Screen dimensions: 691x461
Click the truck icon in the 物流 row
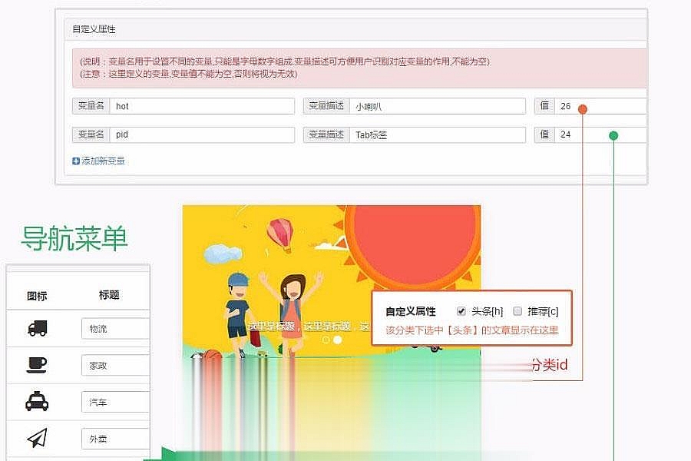point(37,328)
